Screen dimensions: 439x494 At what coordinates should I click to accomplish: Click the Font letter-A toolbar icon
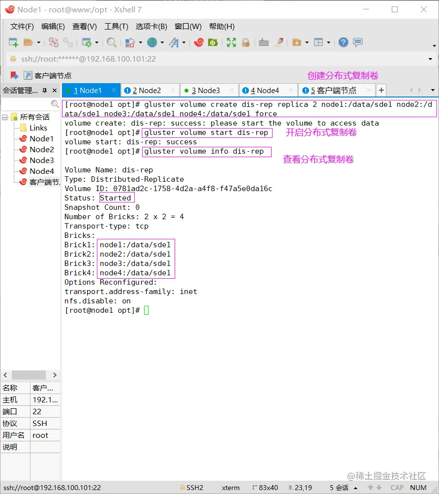[174, 42]
